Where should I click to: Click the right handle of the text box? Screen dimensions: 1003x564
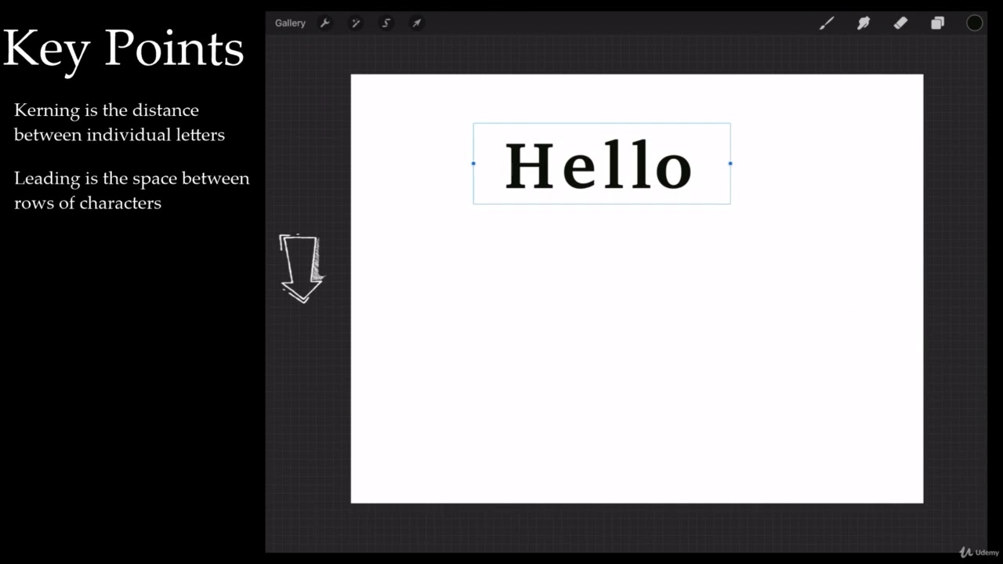pos(730,164)
